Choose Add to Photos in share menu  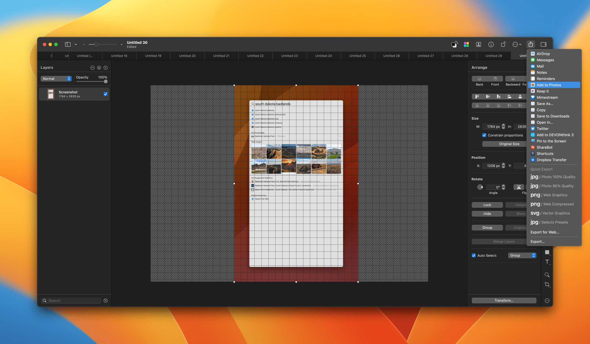tap(554, 85)
